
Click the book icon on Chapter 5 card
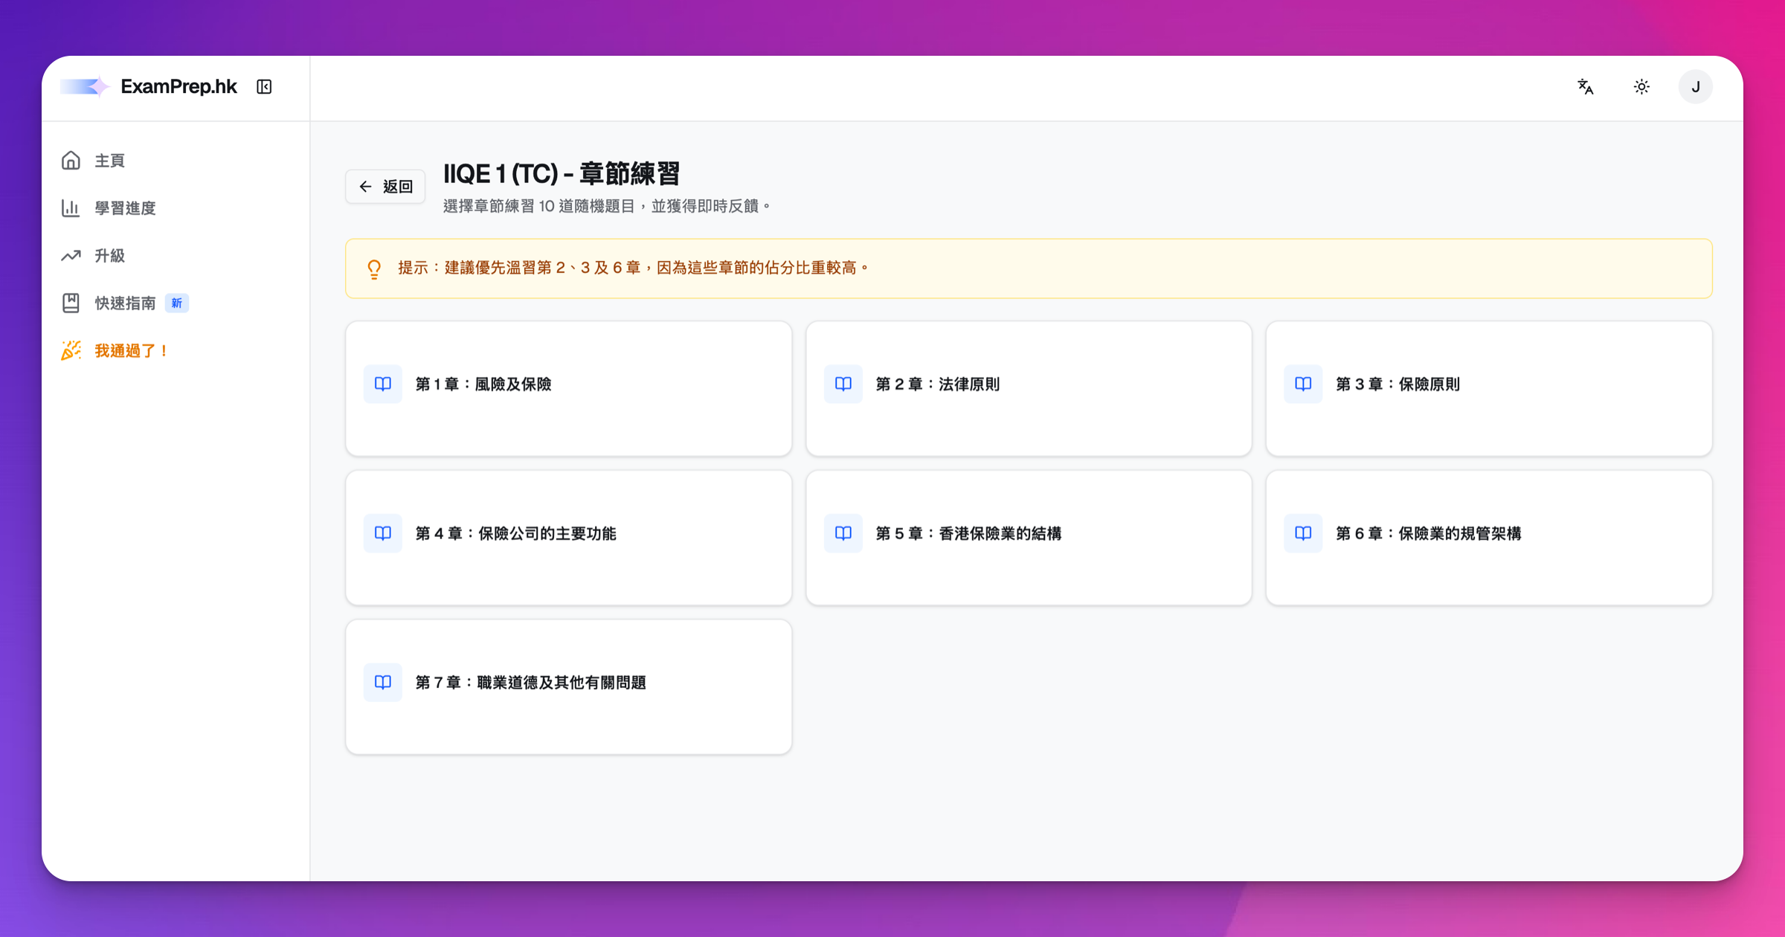843,533
